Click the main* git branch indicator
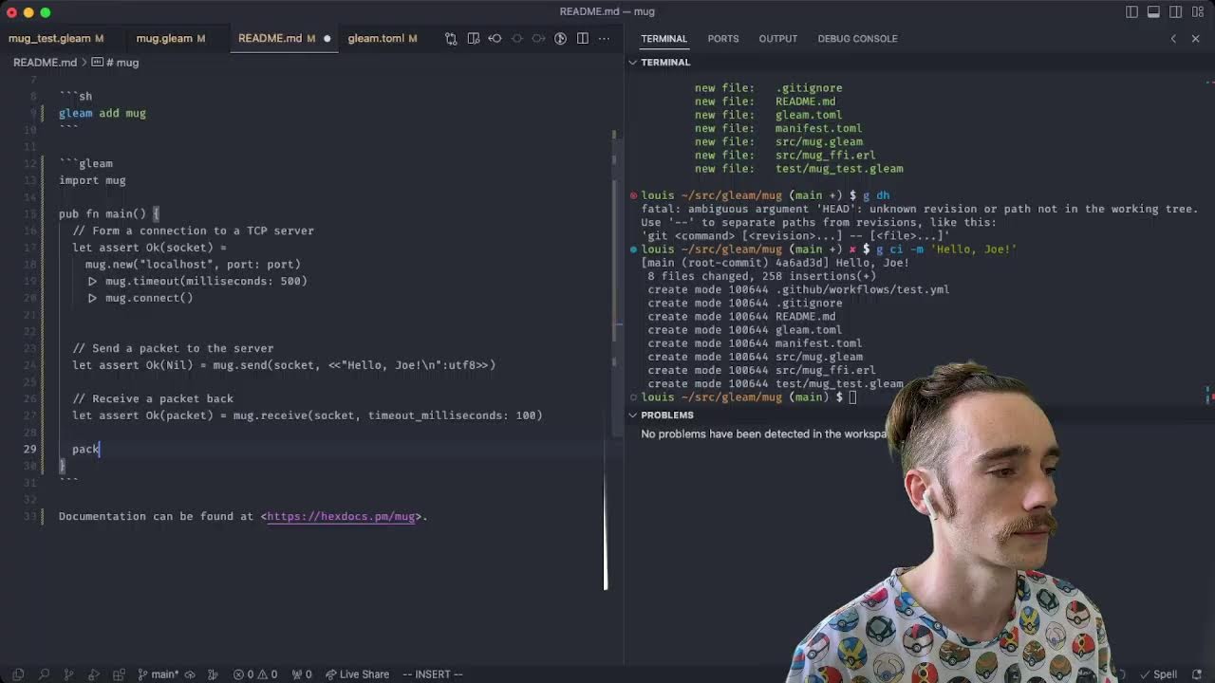The height and width of the screenshot is (683, 1215). 158,674
